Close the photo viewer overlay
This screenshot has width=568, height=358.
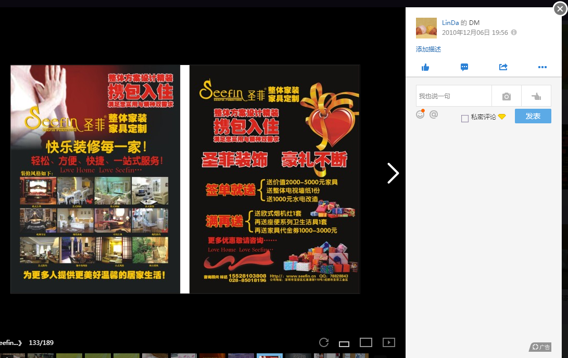pos(560,9)
